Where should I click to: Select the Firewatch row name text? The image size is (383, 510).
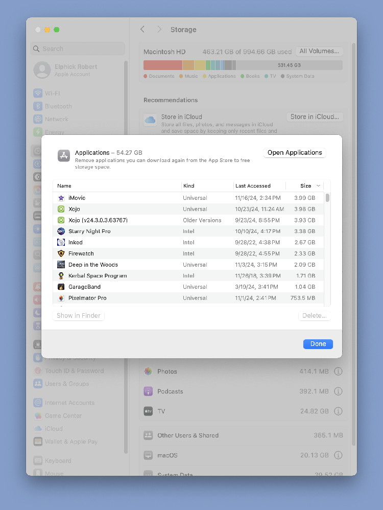pyautogui.click(x=81, y=253)
